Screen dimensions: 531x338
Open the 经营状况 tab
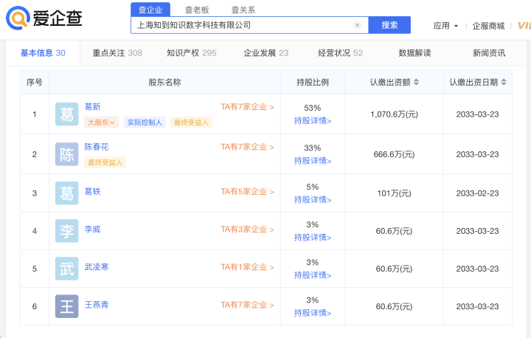[340, 53]
